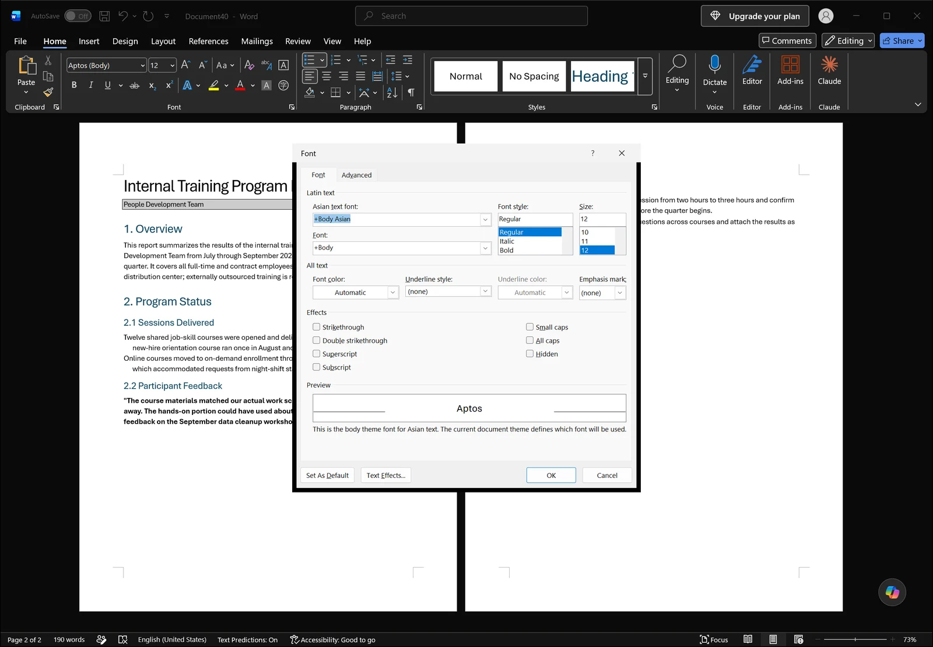Viewport: 933px width, 647px height.
Task: Confirm the Font dialog with OK
Action: pos(551,475)
